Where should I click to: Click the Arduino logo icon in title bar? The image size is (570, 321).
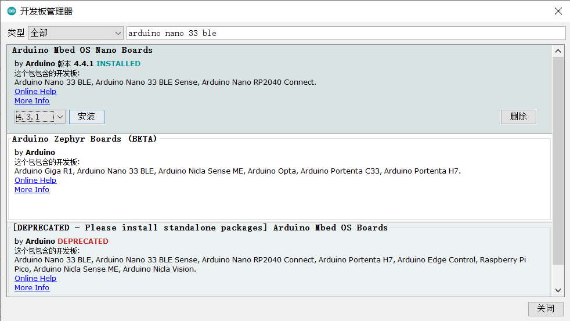pyautogui.click(x=12, y=11)
